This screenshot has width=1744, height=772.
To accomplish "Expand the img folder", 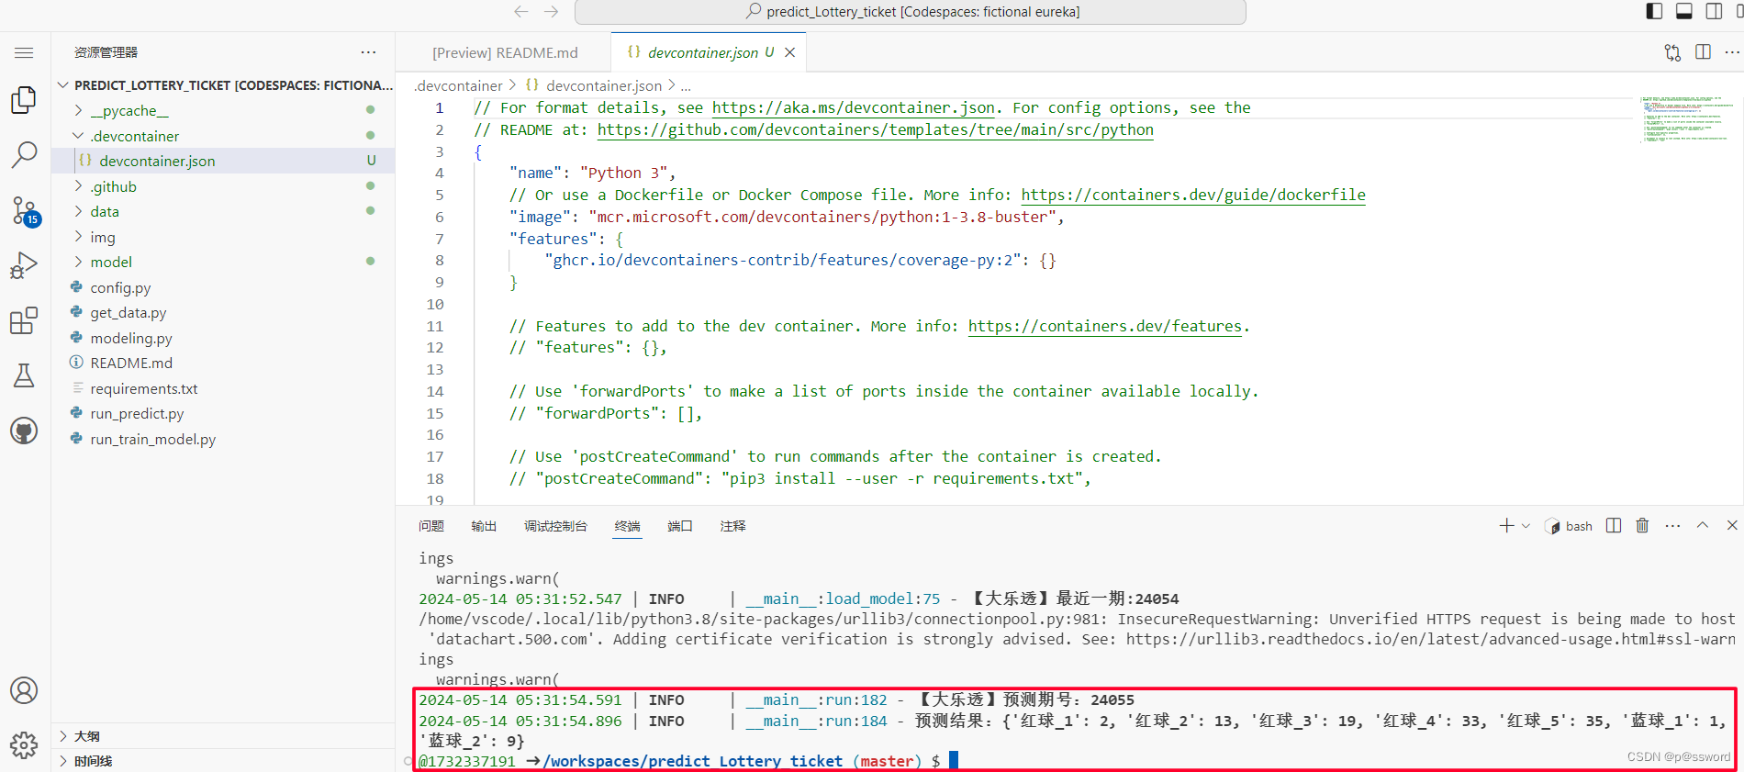I will (x=78, y=237).
